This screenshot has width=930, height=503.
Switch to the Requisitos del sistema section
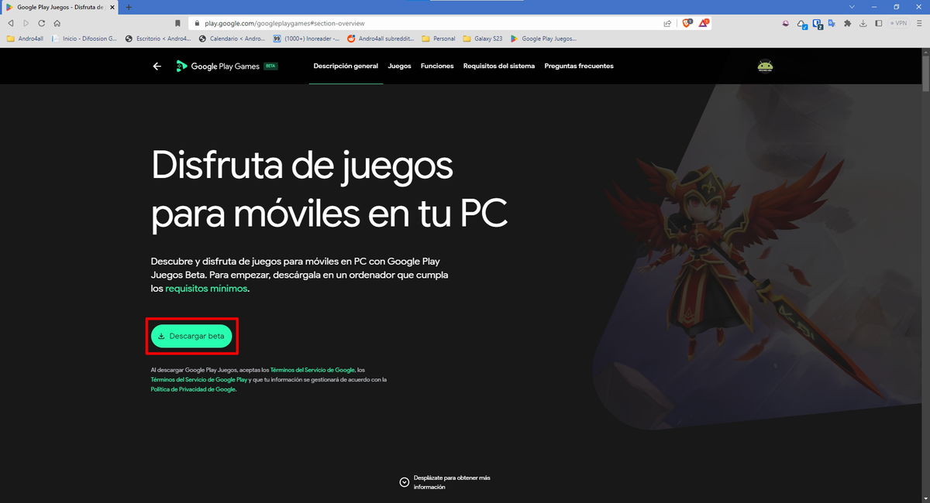point(499,66)
